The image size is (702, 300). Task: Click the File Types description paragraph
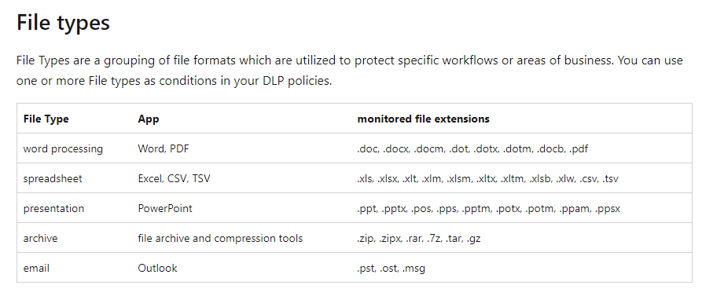(x=350, y=71)
